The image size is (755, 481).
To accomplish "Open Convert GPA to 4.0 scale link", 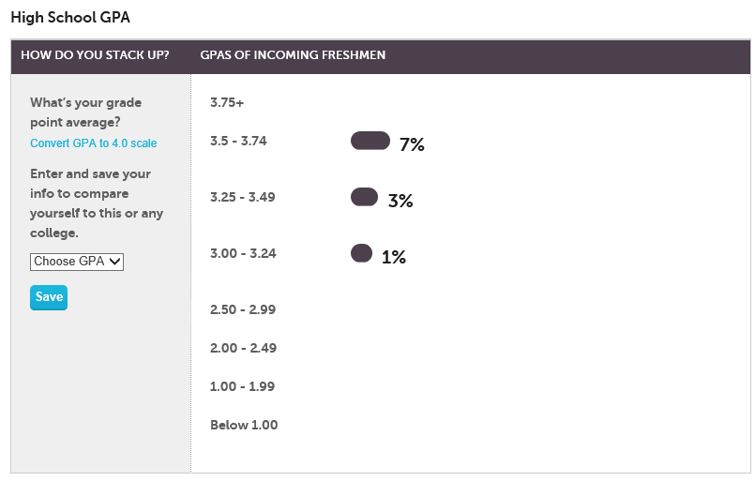I will 94,143.
